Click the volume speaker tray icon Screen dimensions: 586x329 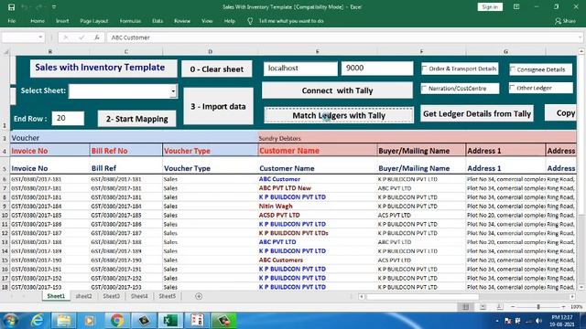538,321
